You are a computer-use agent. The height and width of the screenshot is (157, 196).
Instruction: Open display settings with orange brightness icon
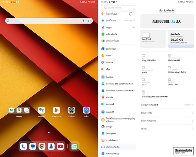coord(118,56)
